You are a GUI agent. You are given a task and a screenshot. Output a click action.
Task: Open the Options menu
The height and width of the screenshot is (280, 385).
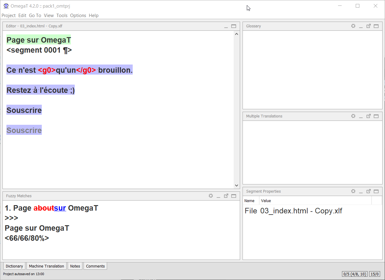click(78, 16)
